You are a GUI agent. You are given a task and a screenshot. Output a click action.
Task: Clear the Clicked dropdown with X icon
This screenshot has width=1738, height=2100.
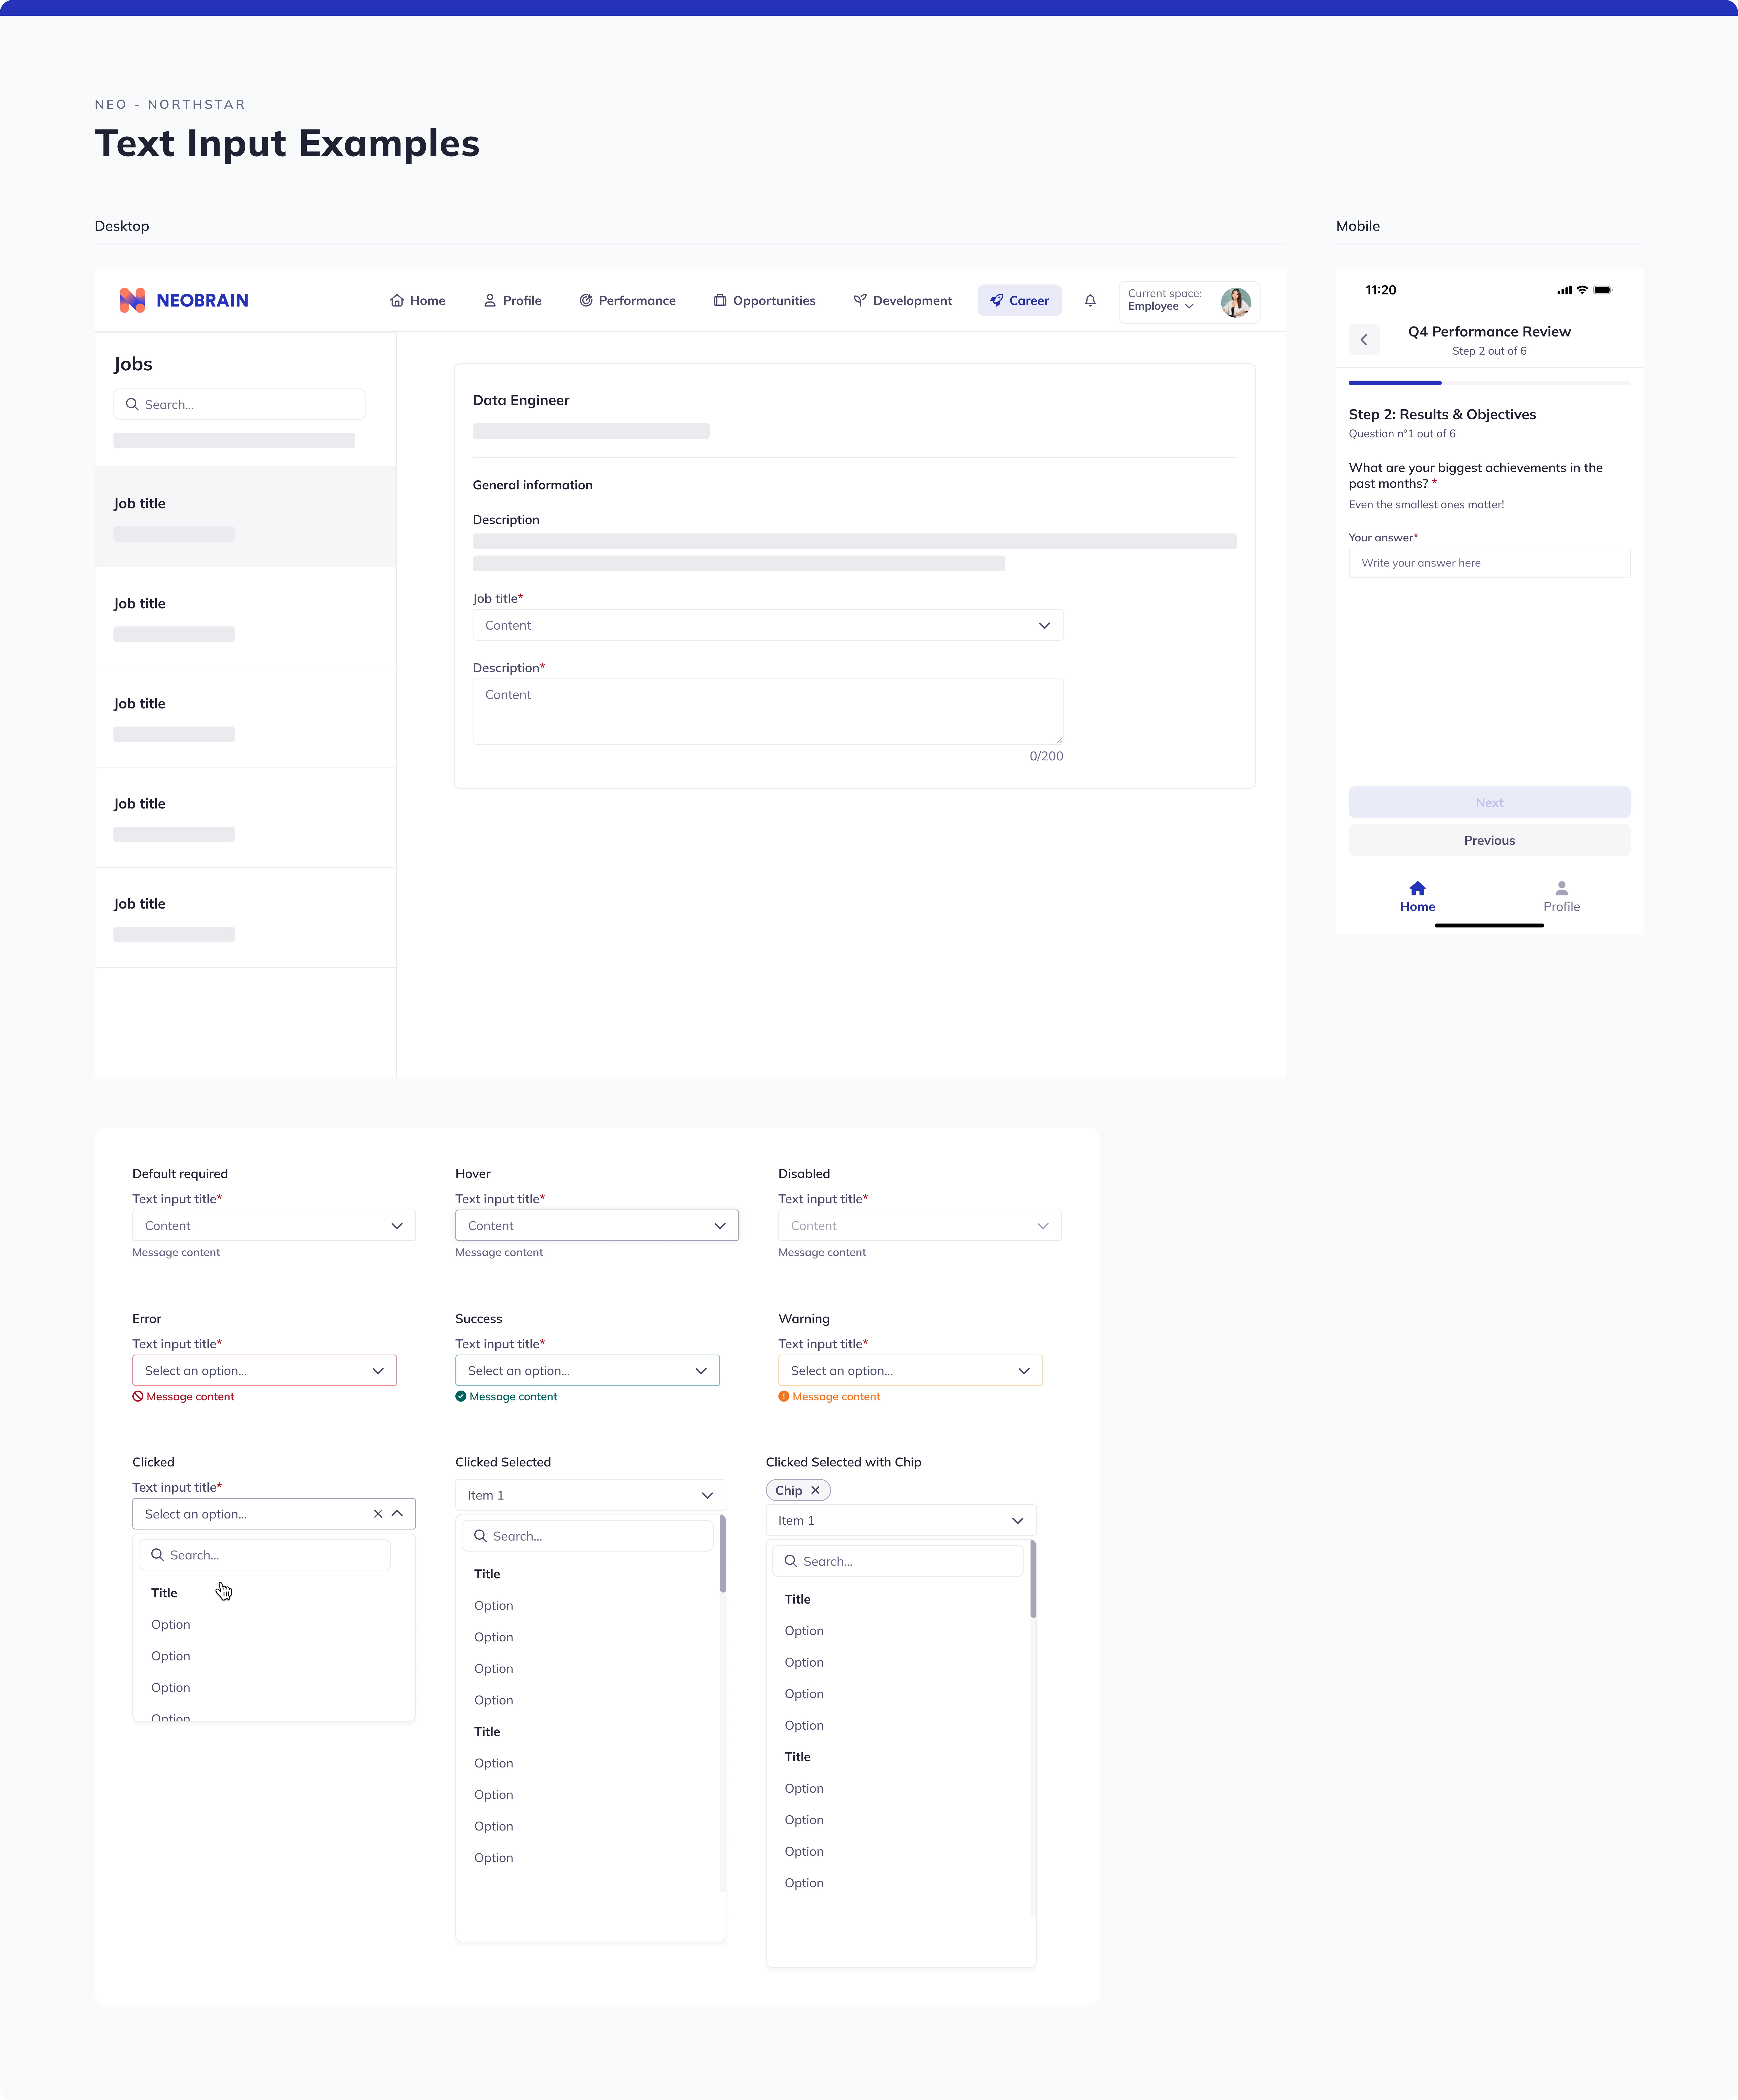(378, 1514)
